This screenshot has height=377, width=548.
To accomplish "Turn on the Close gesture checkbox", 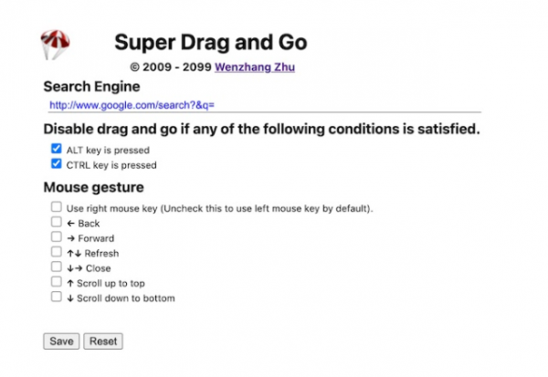I will (x=57, y=267).
